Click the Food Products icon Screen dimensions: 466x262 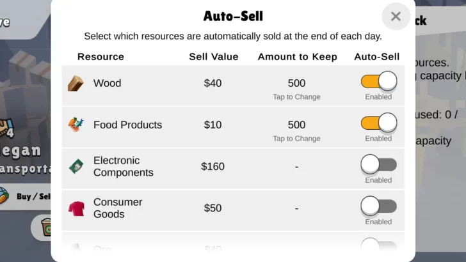pos(76,125)
